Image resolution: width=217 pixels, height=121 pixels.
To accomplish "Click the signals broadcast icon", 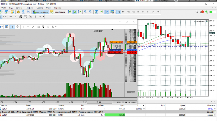I will pyautogui.click(x=28, y=12).
